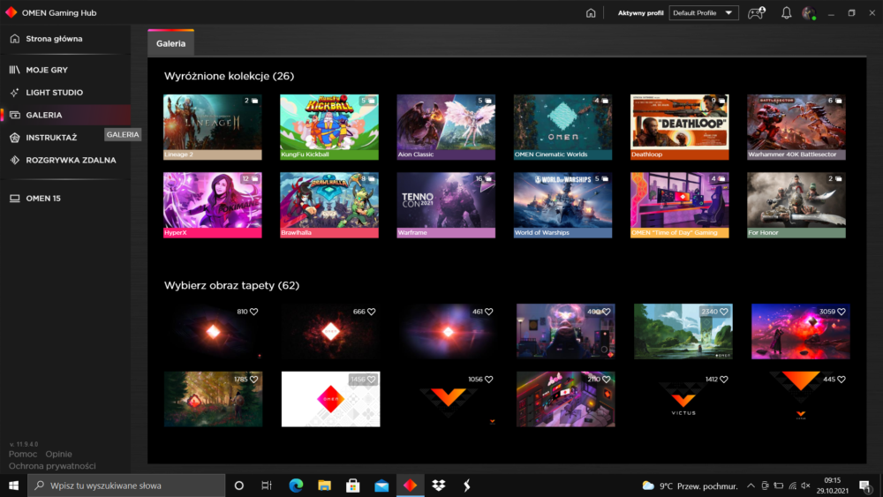This screenshot has width=883, height=497.
Task: Open Deathloop collection
Action: click(680, 127)
